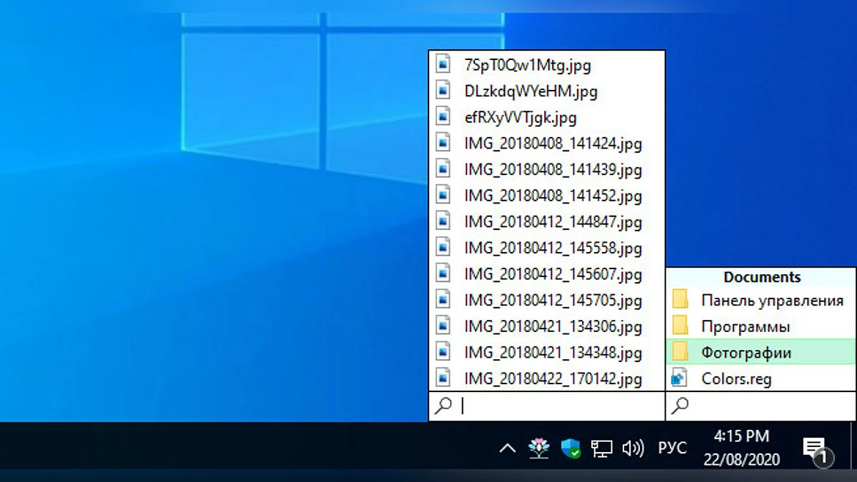This screenshot has height=482, width=857.
Task: Open DLzkdqWYeHM.jpg image file
Action: pos(530,91)
